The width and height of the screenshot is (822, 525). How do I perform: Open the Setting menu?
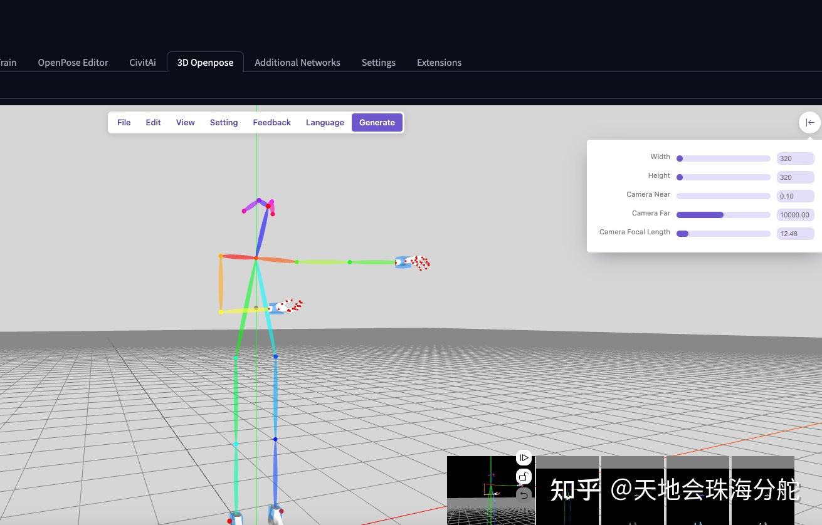[x=224, y=122]
